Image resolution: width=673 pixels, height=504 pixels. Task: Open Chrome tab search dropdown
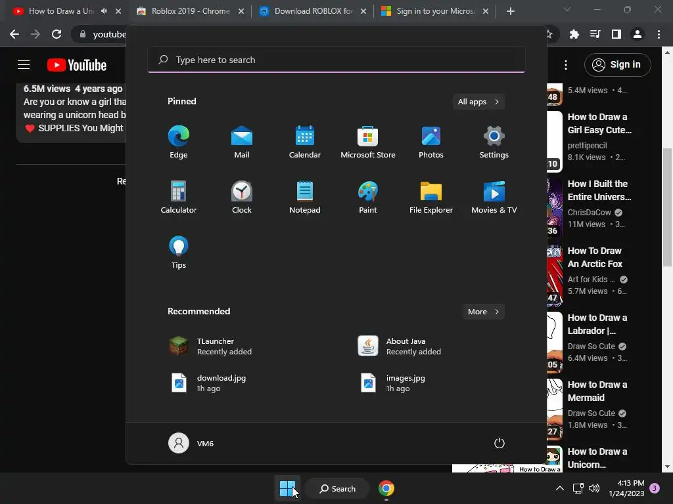567,9
